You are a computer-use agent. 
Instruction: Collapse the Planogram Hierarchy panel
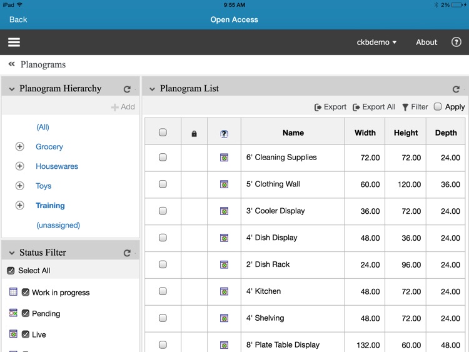pyautogui.click(x=12, y=89)
